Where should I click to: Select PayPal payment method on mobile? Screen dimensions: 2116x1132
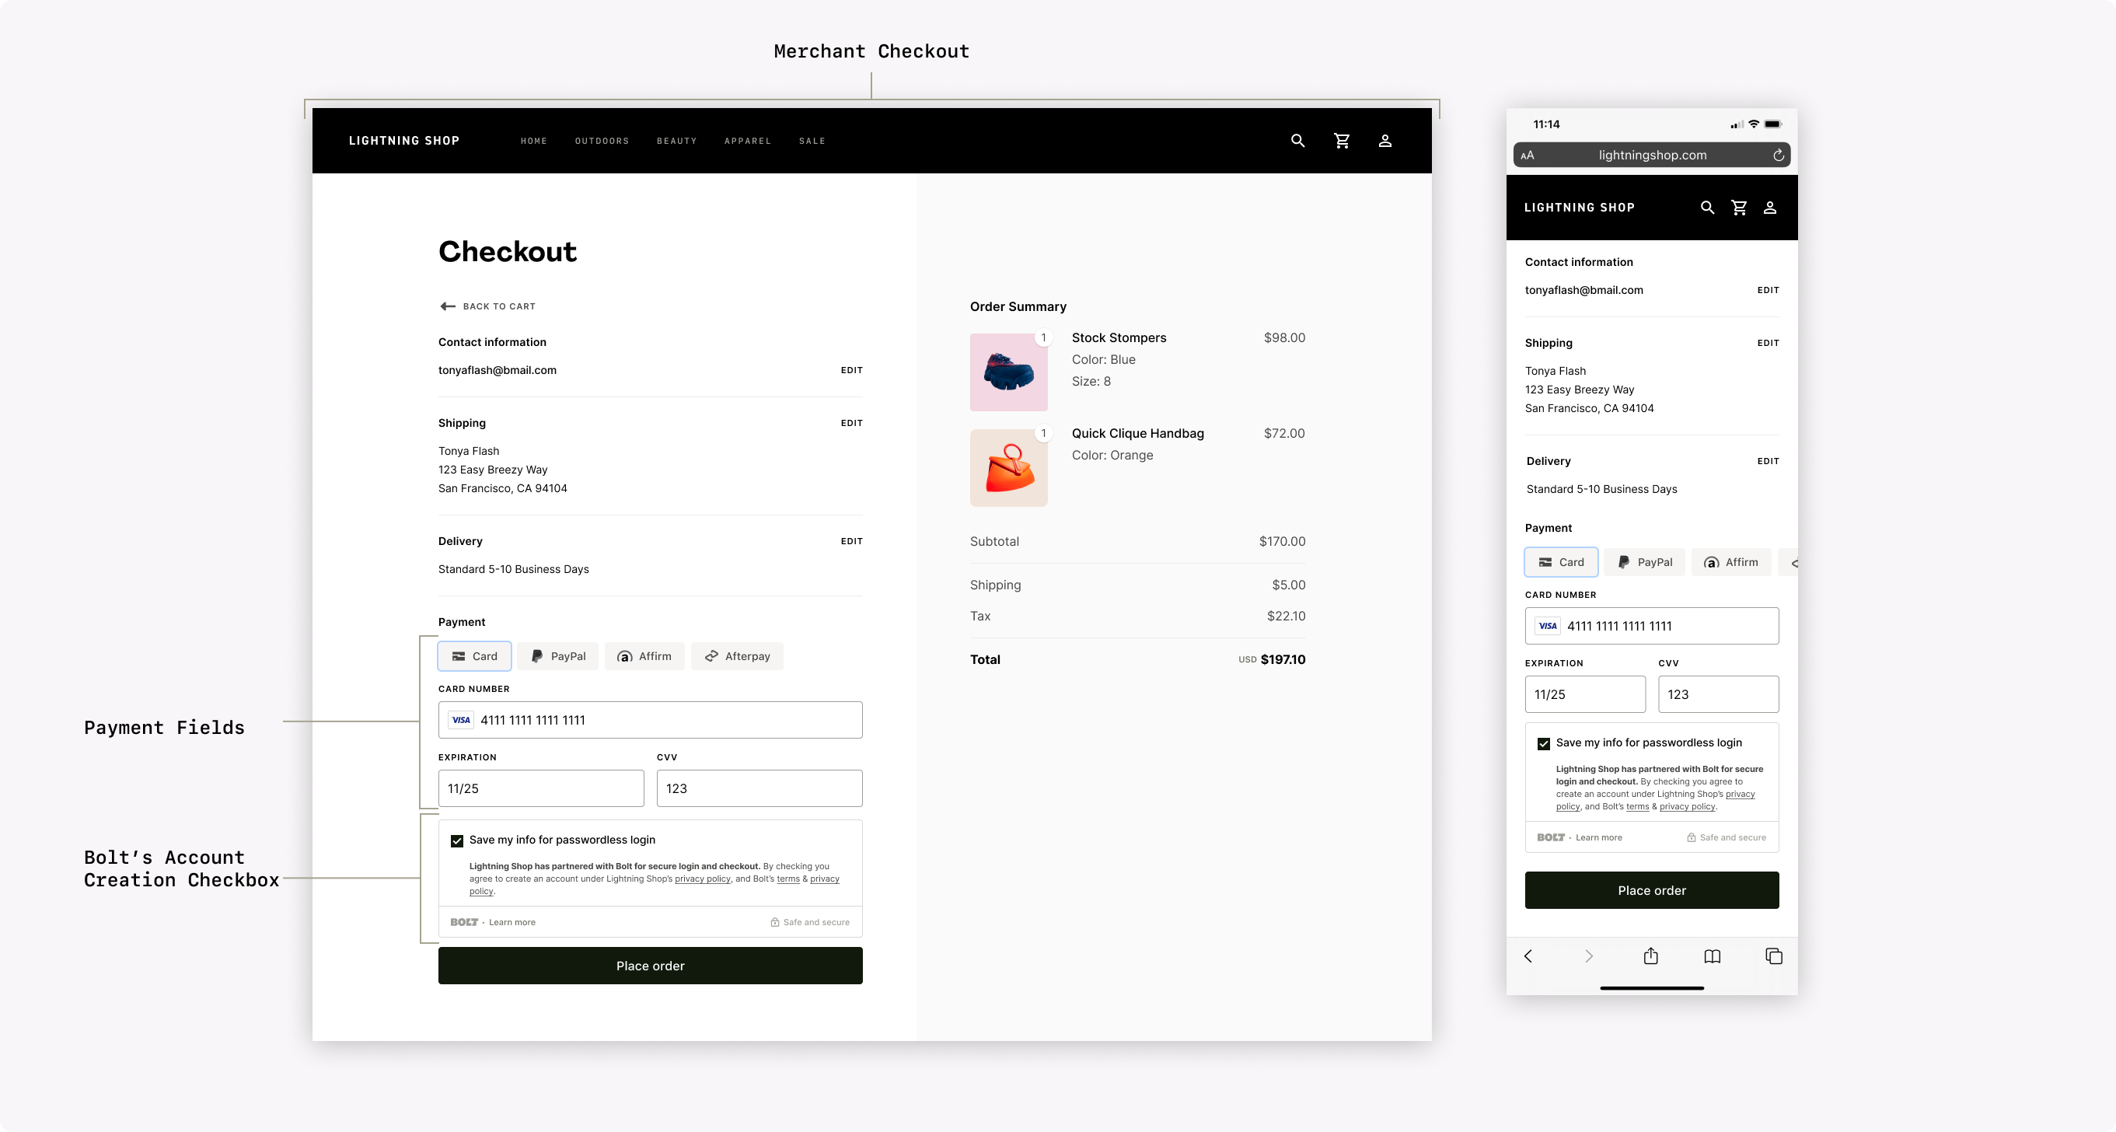pos(1644,562)
